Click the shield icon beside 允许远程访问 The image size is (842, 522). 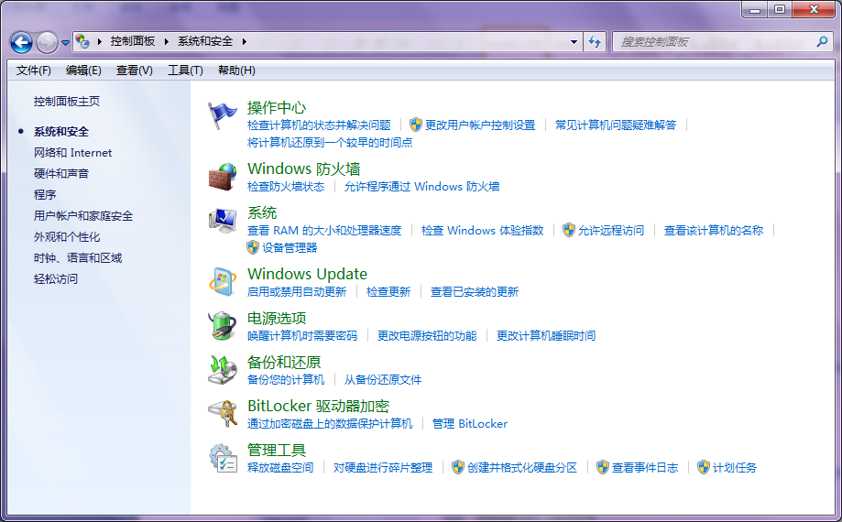pyautogui.click(x=569, y=230)
